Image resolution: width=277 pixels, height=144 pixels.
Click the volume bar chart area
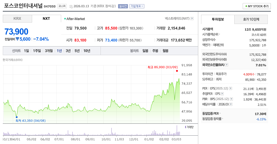pos(92,130)
